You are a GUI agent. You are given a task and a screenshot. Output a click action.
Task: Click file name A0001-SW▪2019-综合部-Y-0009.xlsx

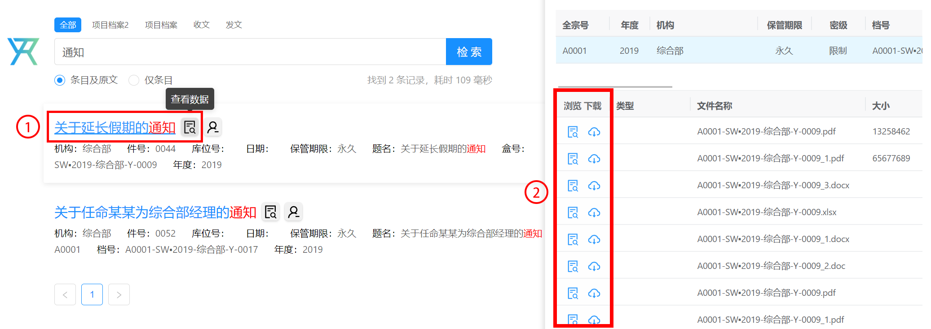(x=767, y=212)
